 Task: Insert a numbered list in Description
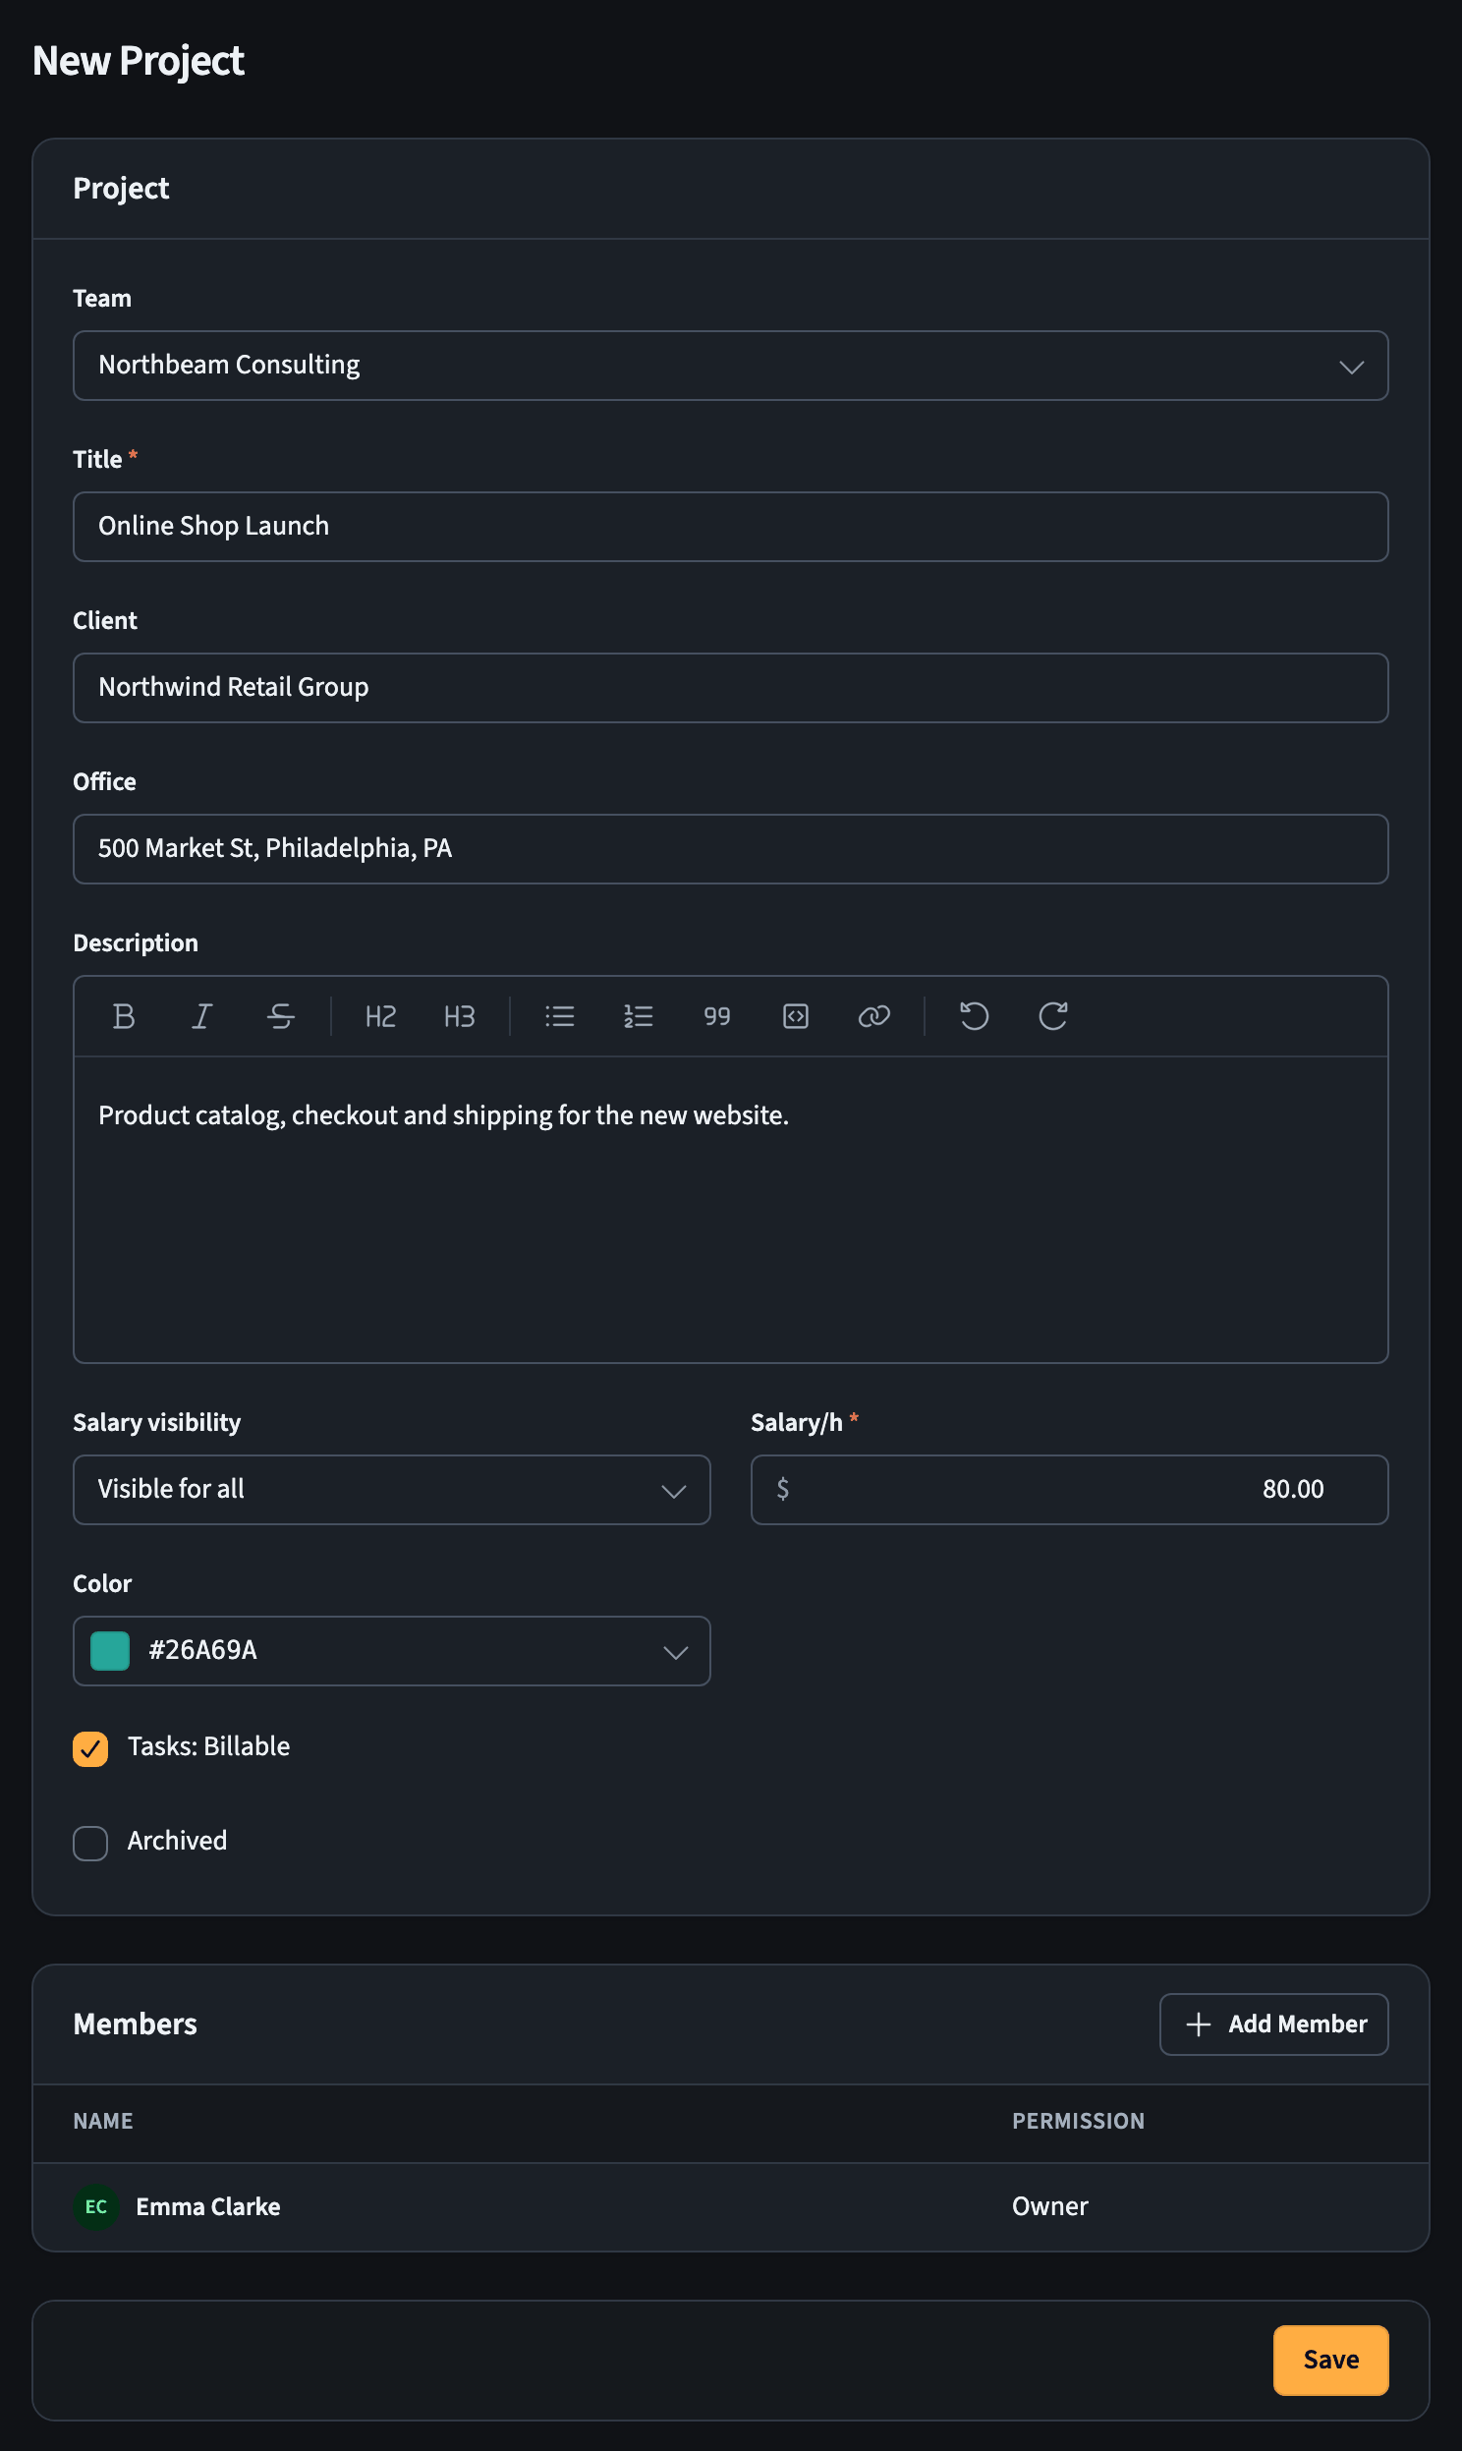(639, 1015)
